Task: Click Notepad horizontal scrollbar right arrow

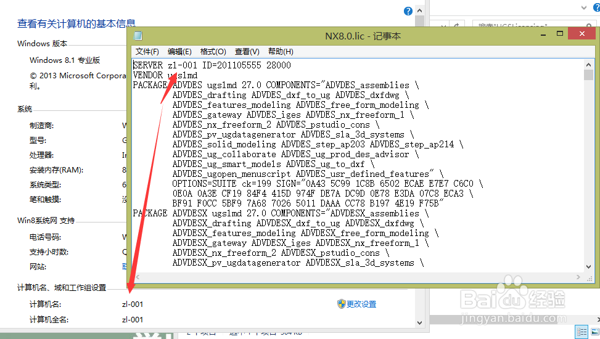Action: point(578,277)
